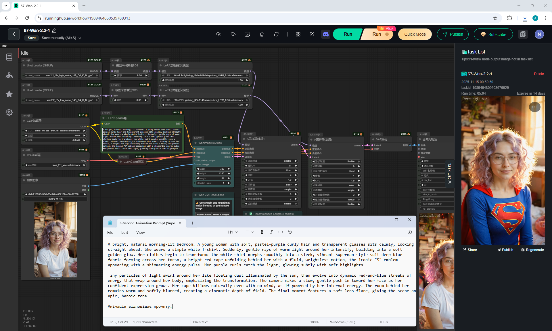This screenshot has height=331, width=552.
Task: Click the green Run button
Action: 348,34
